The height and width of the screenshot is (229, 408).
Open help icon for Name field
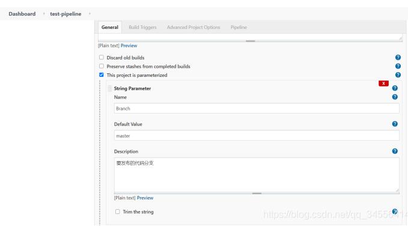point(395,97)
